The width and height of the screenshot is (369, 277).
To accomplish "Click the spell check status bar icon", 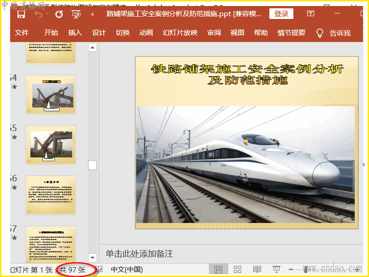I will tap(100, 269).
